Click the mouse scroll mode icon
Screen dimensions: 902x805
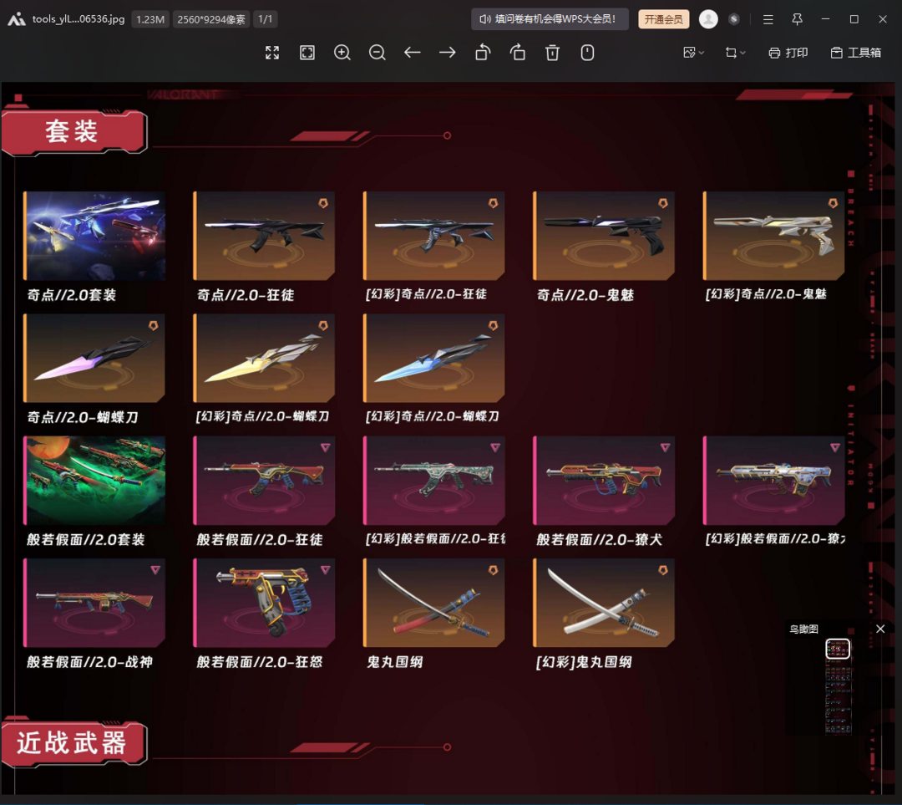(x=587, y=53)
